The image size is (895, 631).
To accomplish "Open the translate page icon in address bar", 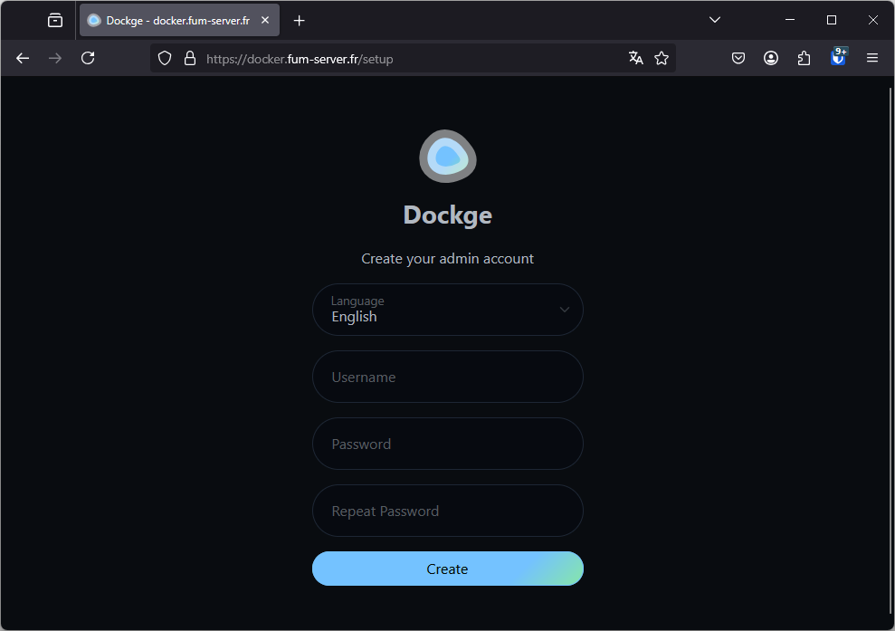I will (x=635, y=57).
